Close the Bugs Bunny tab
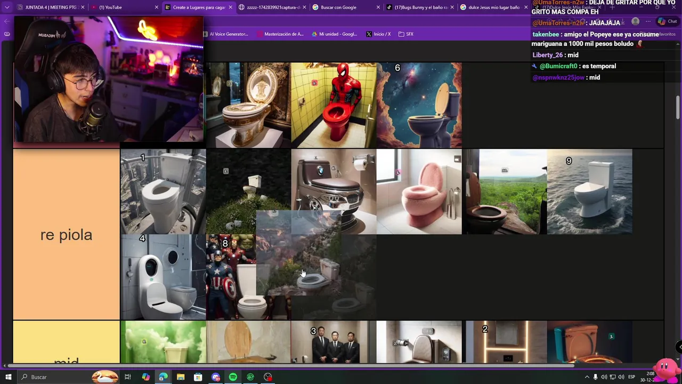 point(452,7)
